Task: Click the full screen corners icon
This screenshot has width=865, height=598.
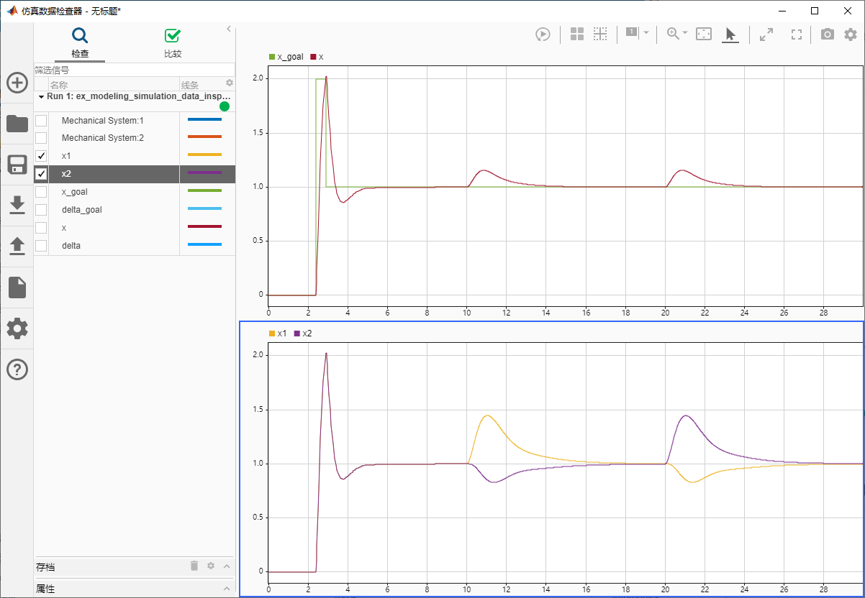Action: pyautogui.click(x=797, y=34)
